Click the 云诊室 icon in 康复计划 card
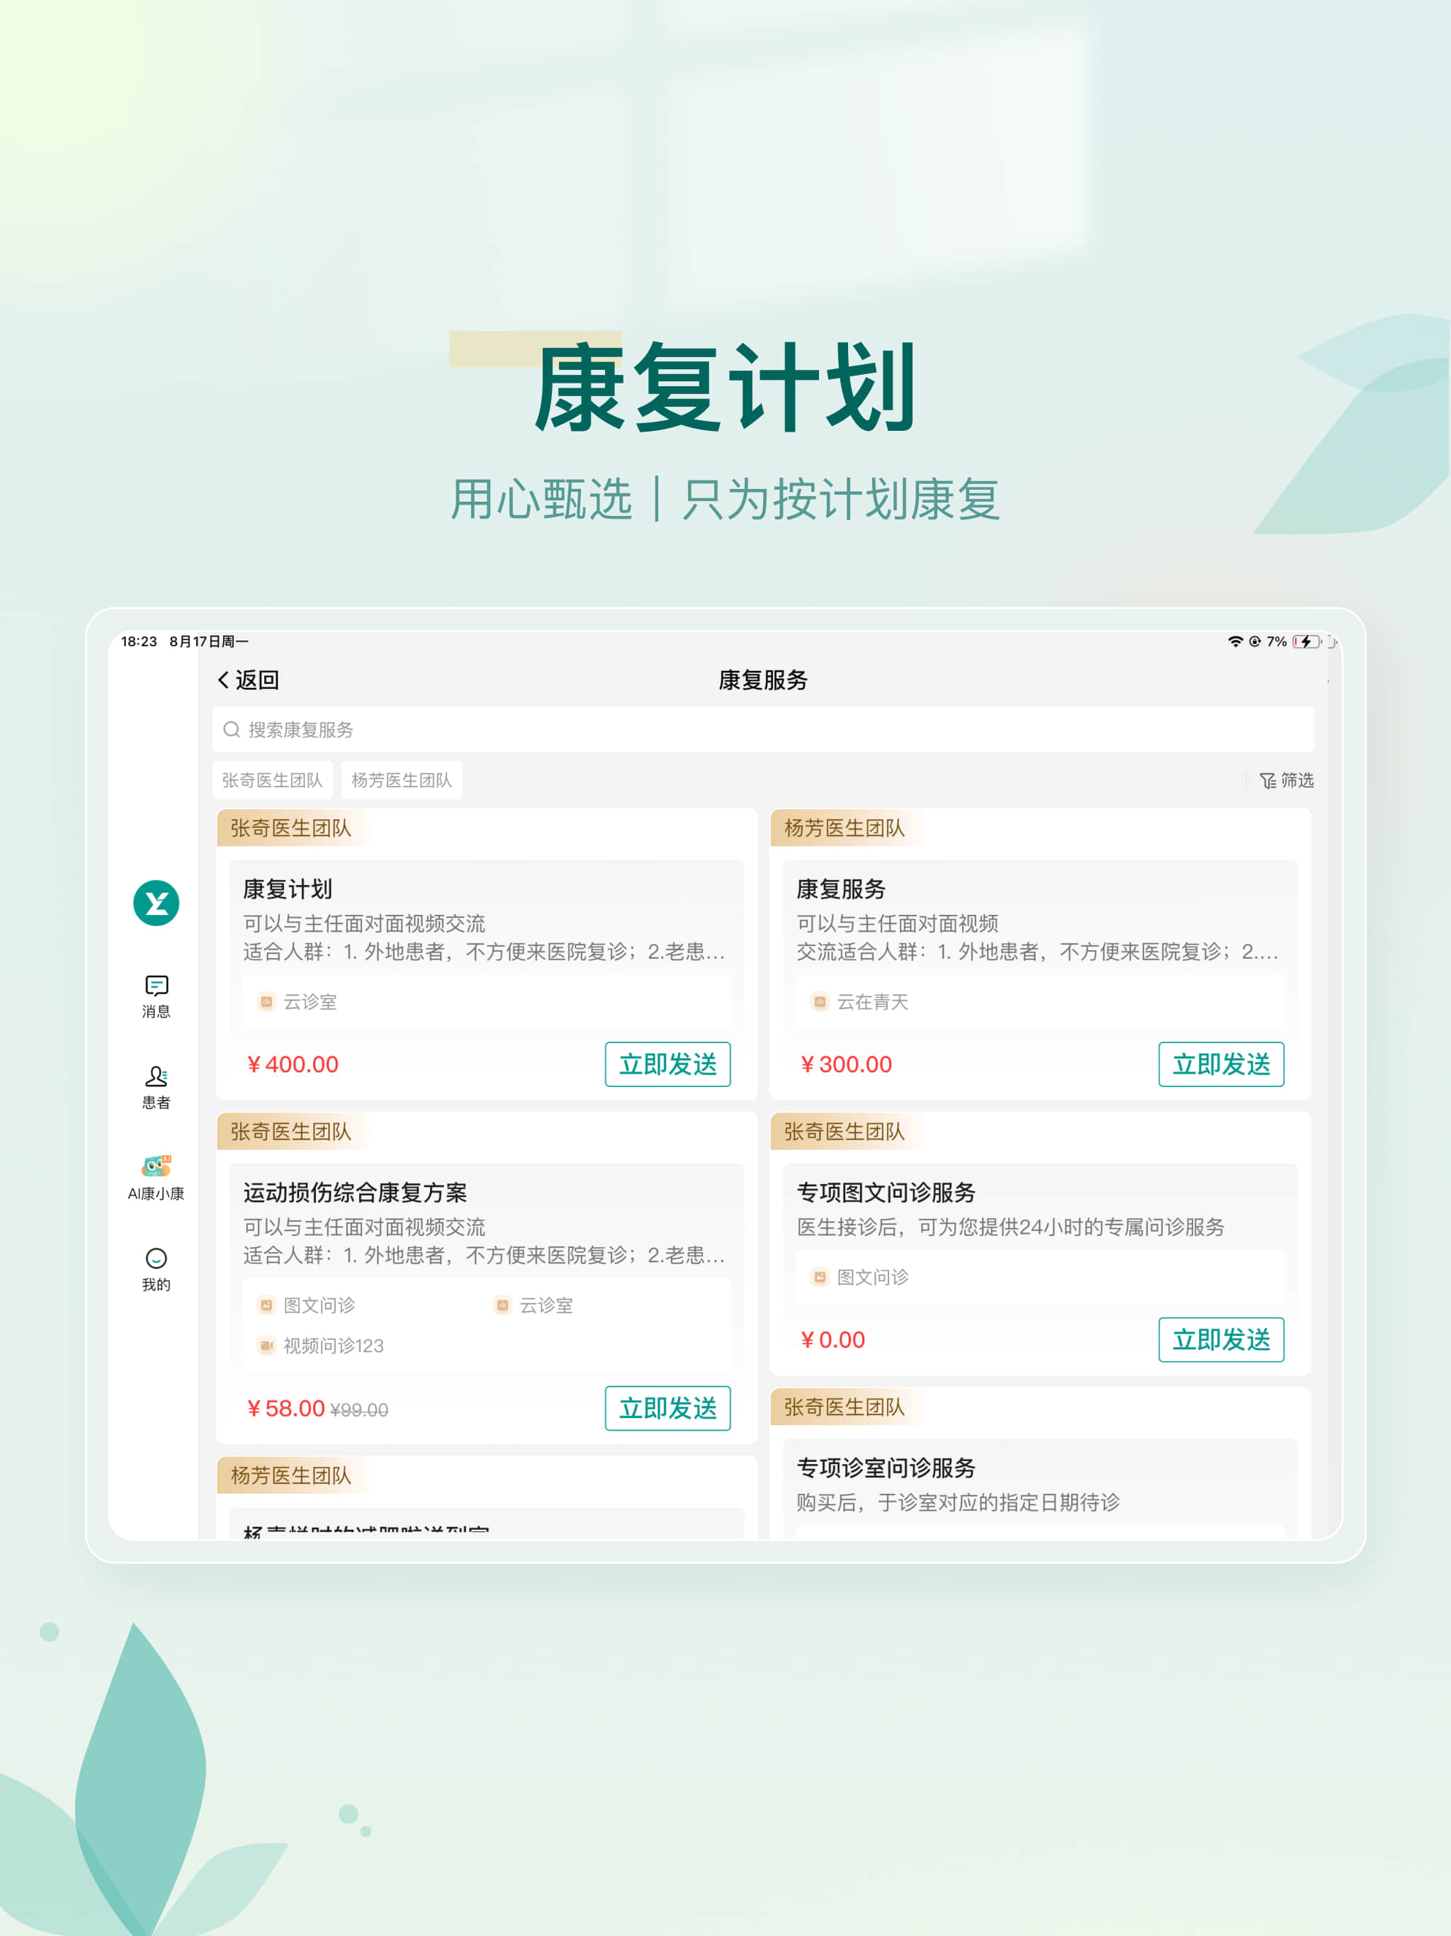The height and width of the screenshot is (1936, 1451). (266, 1001)
